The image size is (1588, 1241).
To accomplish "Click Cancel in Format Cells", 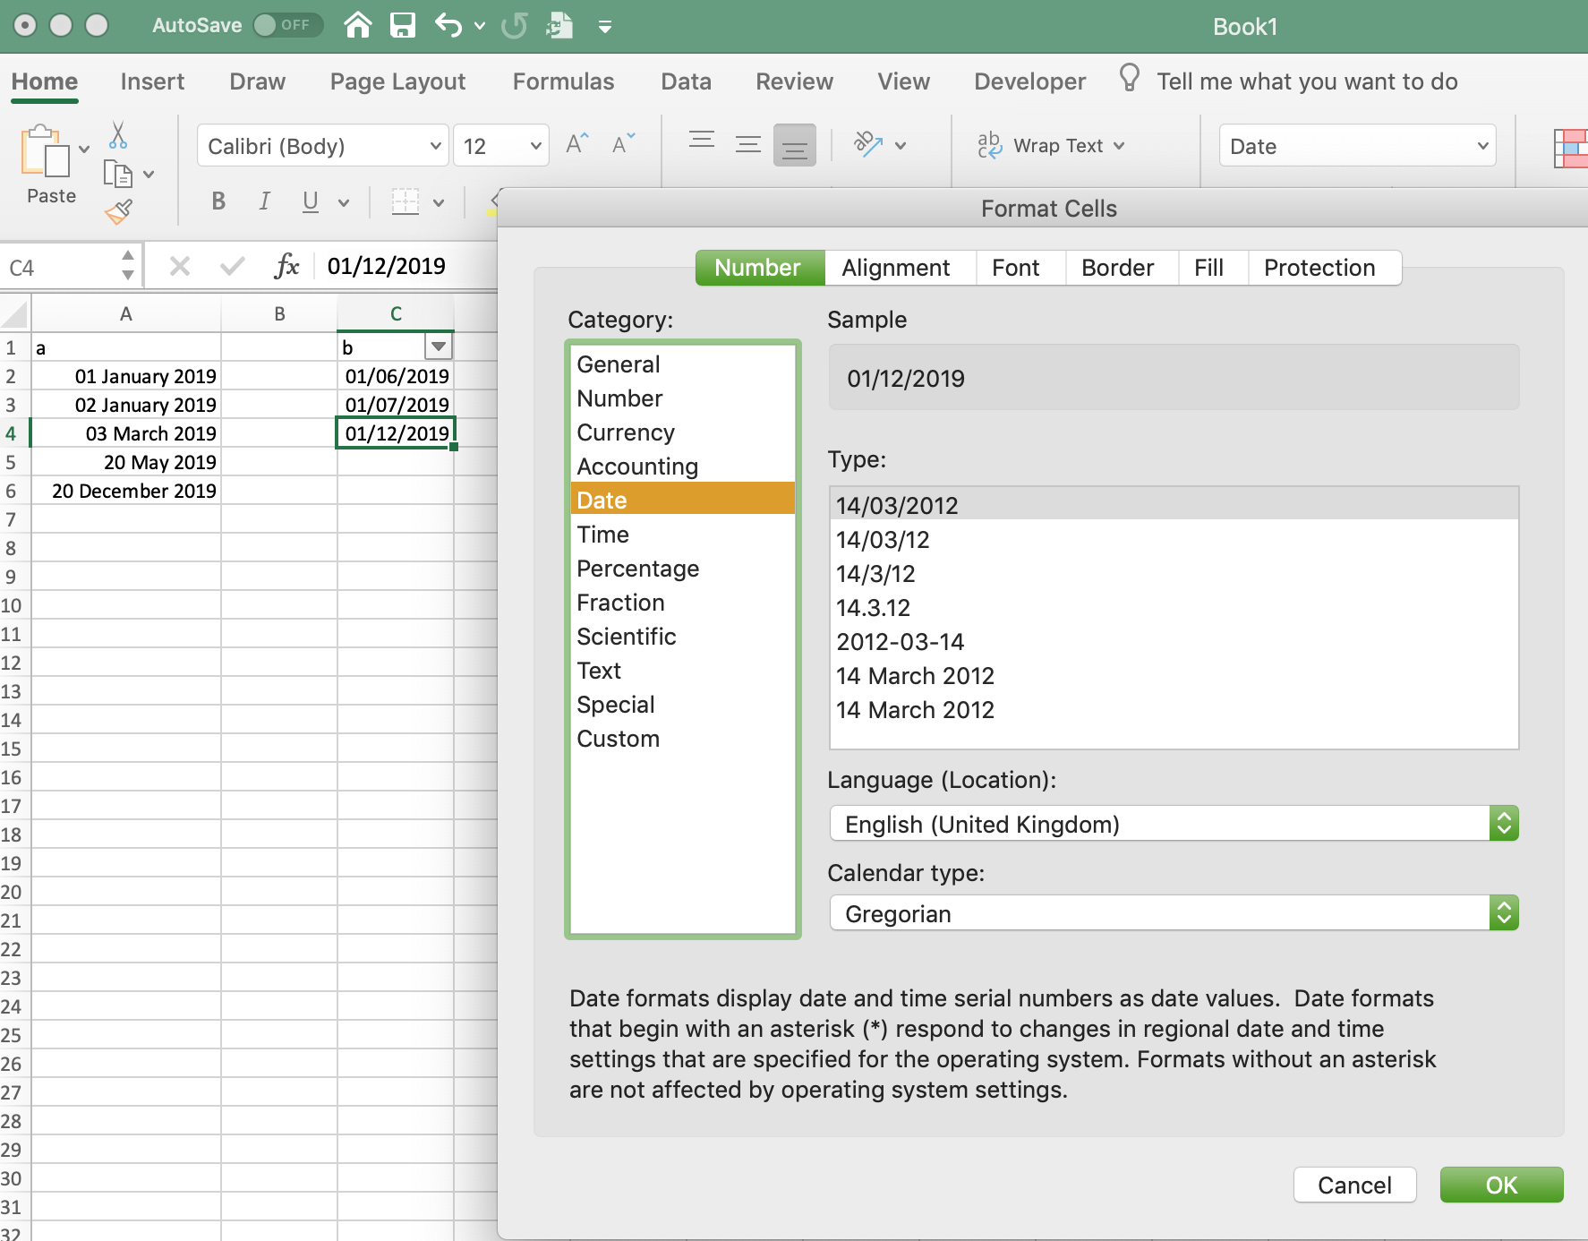I will coord(1354,1185).
